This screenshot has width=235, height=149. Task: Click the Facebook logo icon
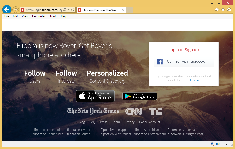160,62
